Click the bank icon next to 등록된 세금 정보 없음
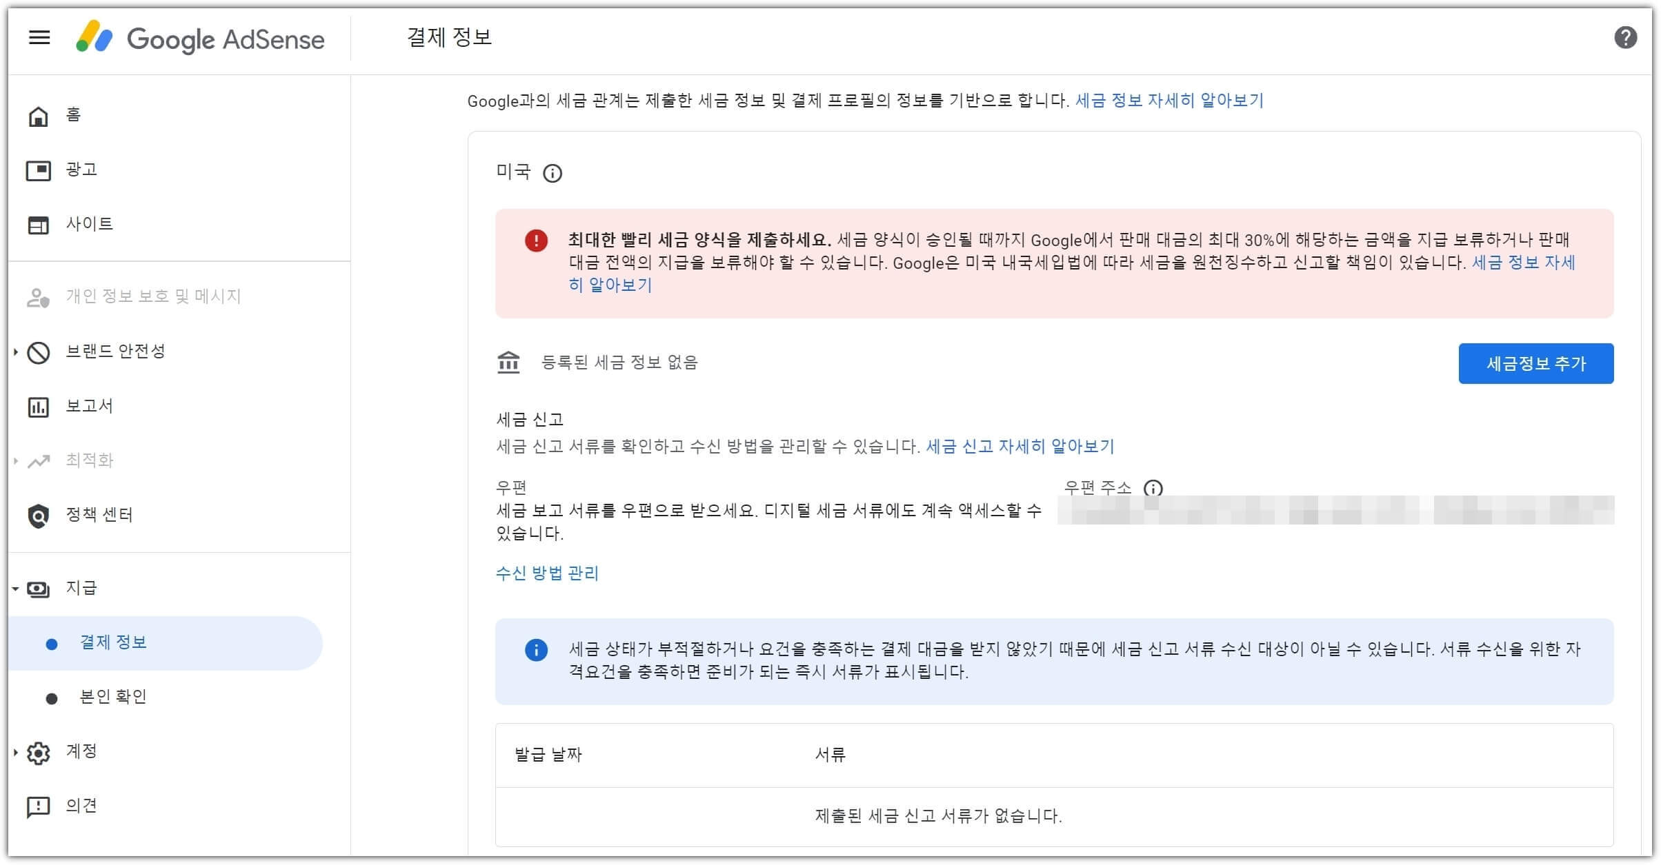The width and height of the screenshot is (1661, 865). pyautogui.click(x=508, y=362)
